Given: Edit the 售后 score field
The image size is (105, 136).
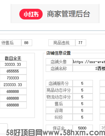Looking at the screenshot, I should point(83,104).
